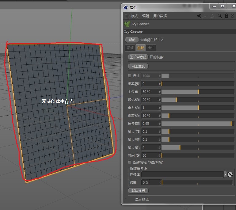This screenshot has height=210, width=236.
Task: Toggle the lock icon in Attributes panel
Action: click(226, 16)
